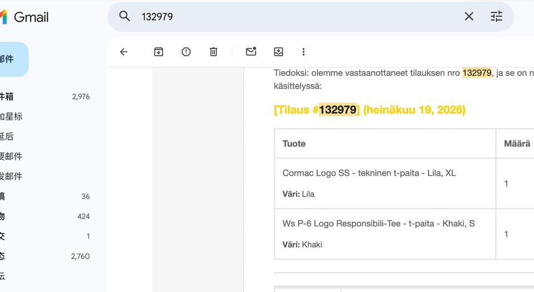The height and width of the screenshot is (292, 534).
Task: Open the sidebar category with 424 messages
Action: point(45,216)
